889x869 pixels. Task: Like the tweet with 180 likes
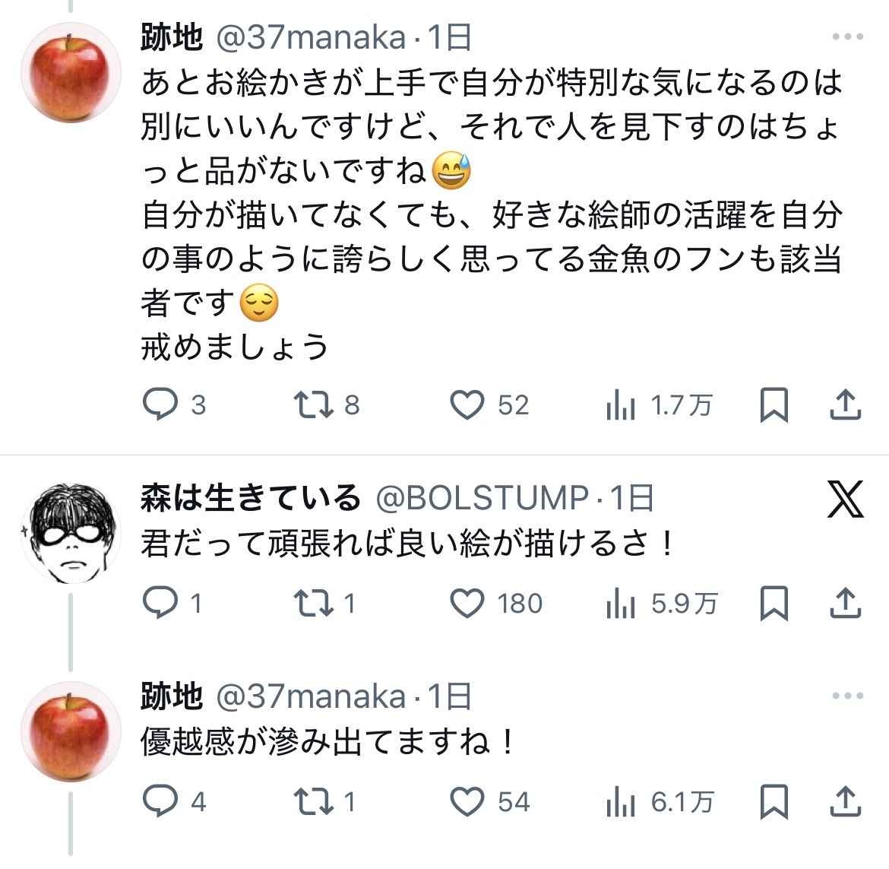(x=467, y=602)
